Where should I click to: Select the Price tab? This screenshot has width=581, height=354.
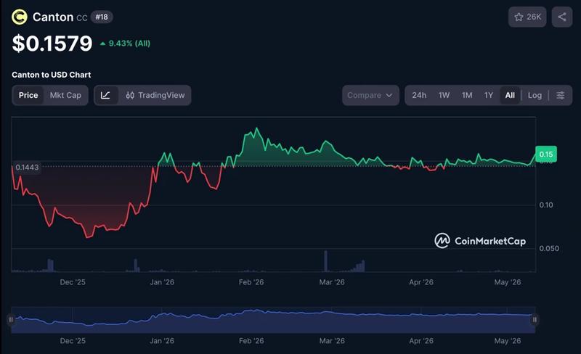coord(28,96)
